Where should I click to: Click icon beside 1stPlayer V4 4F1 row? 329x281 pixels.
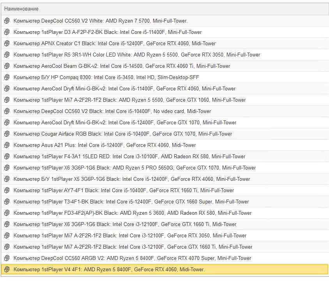7,269
